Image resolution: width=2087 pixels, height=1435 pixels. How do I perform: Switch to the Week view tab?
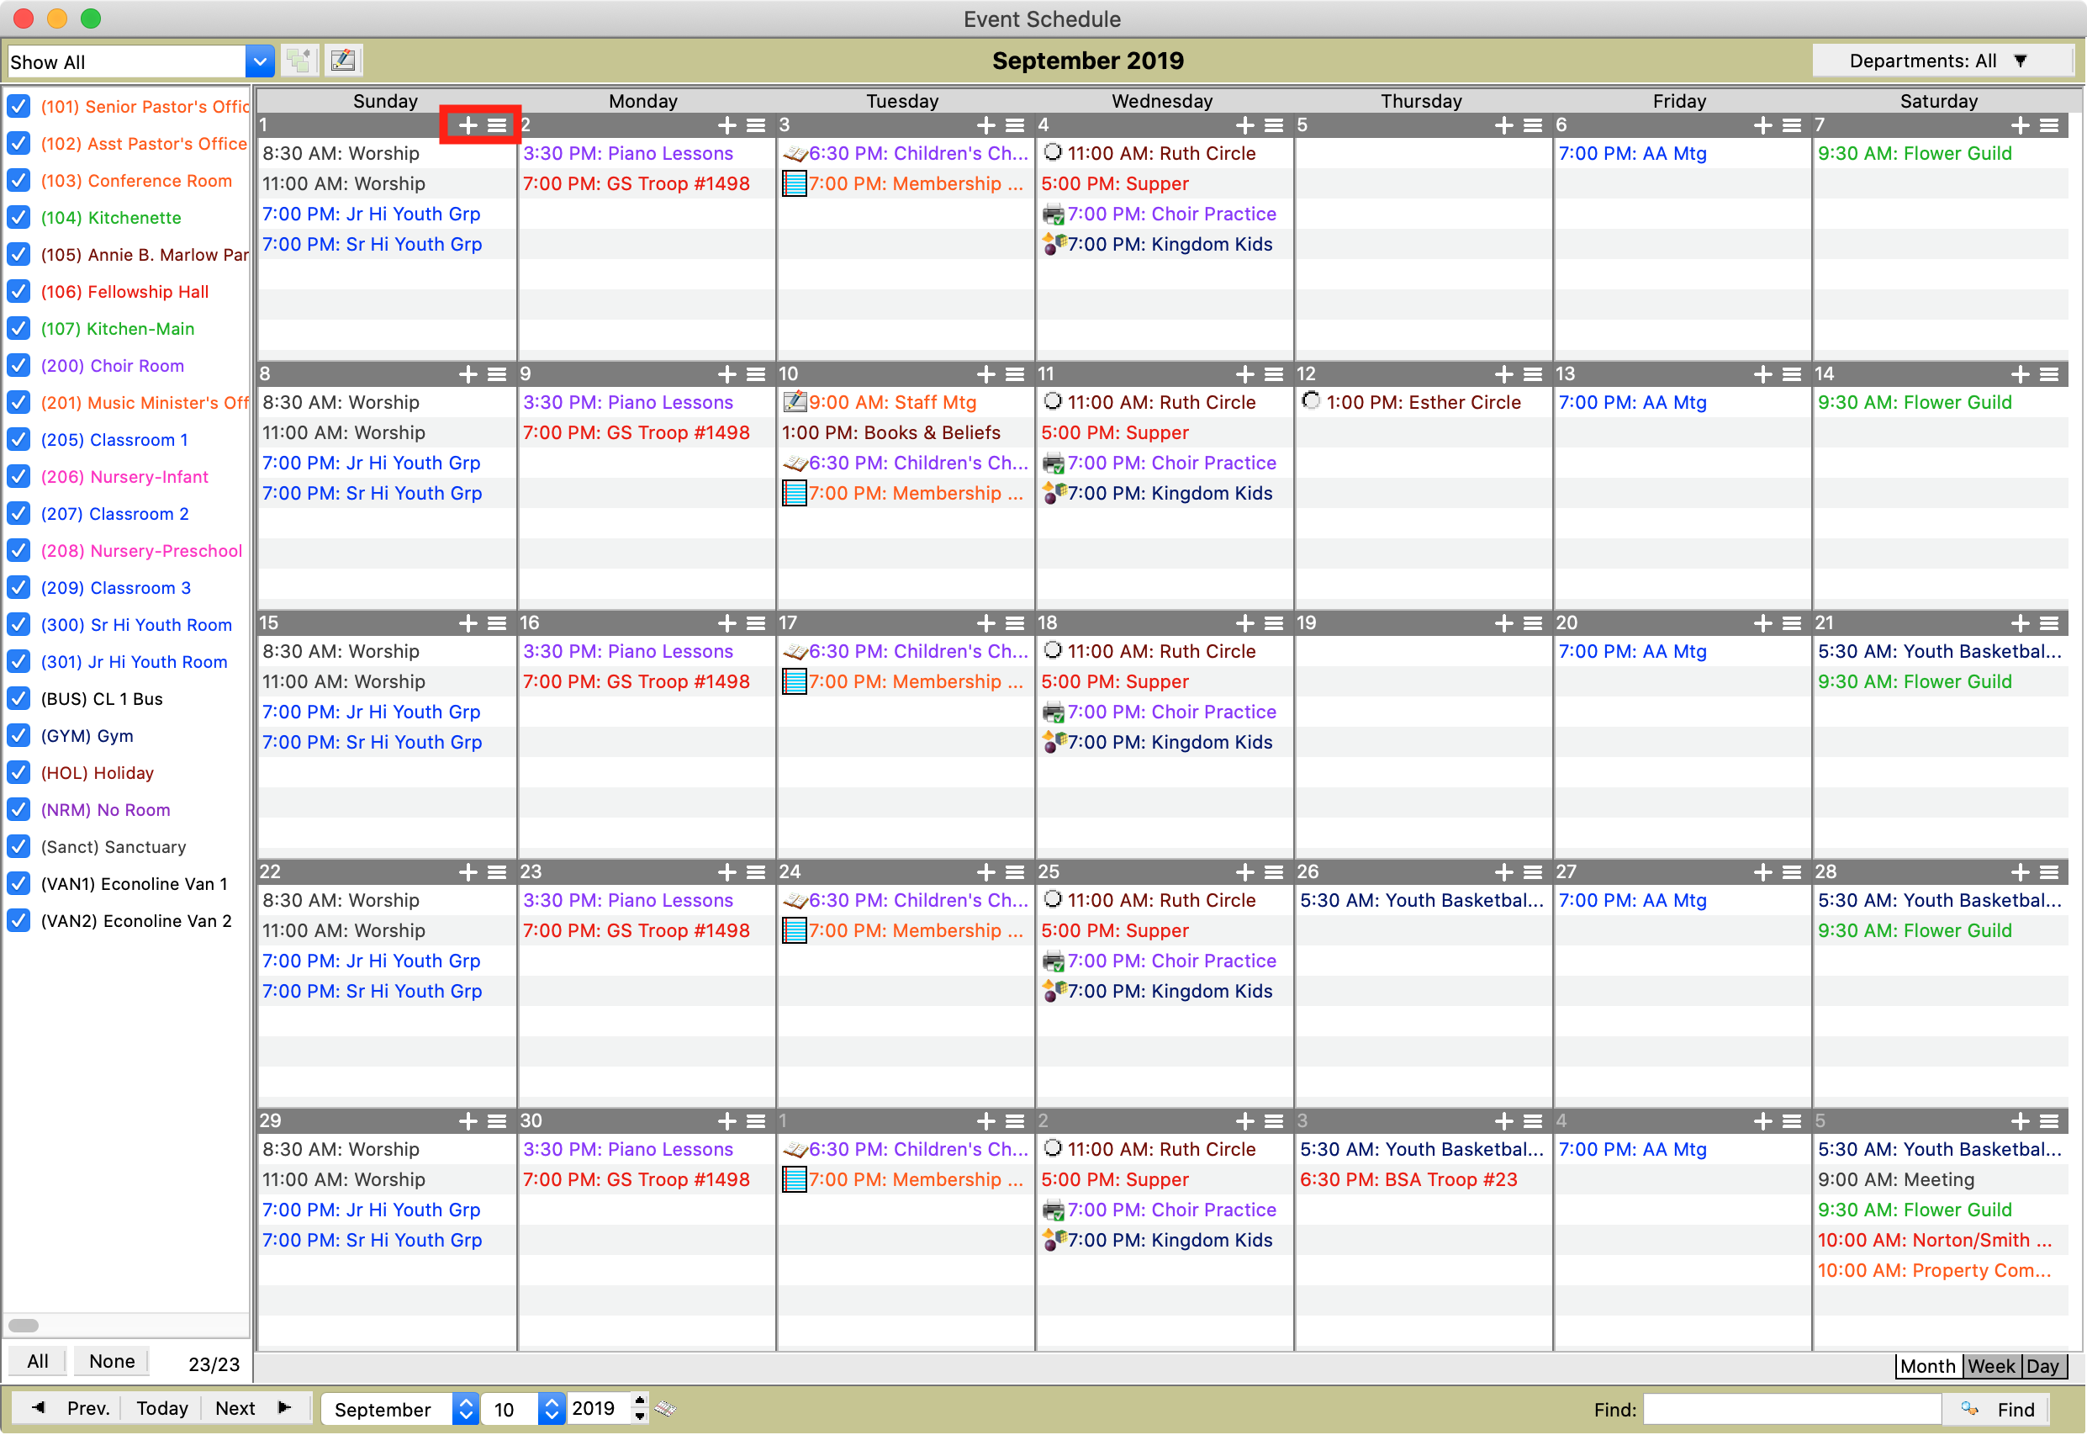coord(1991,1367)
